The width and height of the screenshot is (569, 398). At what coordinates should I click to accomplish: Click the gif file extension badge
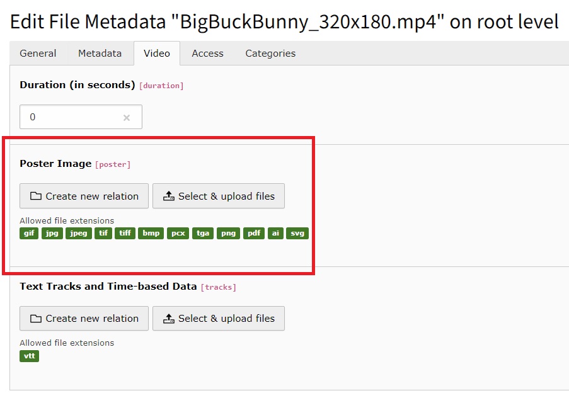[x=29, y=233]
